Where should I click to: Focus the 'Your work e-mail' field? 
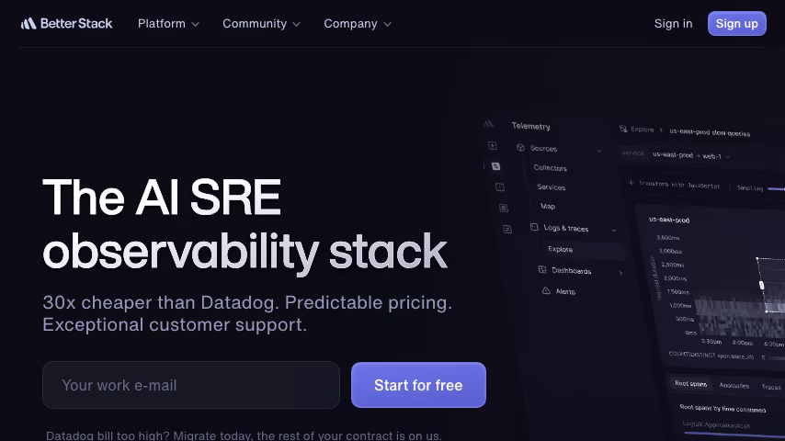click(191, 385)
